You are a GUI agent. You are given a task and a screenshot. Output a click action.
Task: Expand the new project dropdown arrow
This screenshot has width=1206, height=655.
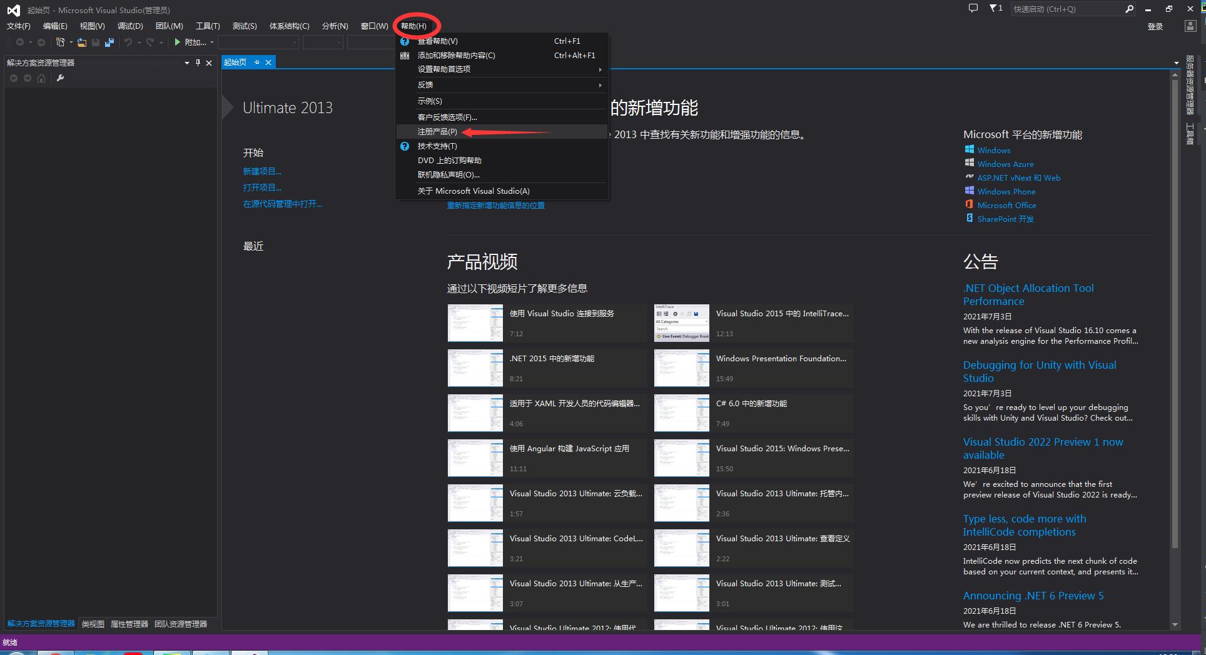pos(71,42)
